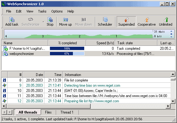Viewport: 177px width, 123px height.
Task: Click the log scrollbar down arrow
Action: (x=173, y=101)
